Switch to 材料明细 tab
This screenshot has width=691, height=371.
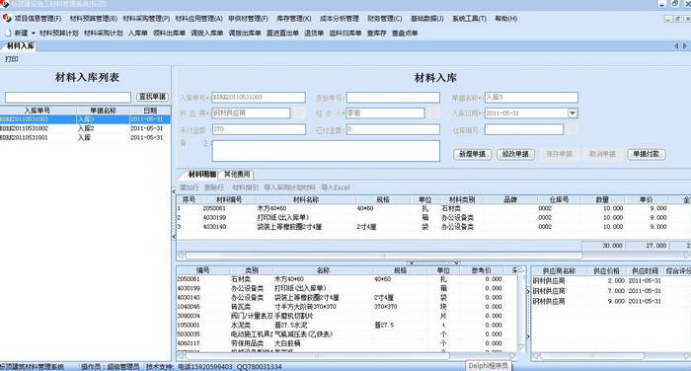click(x=201, y=175)
